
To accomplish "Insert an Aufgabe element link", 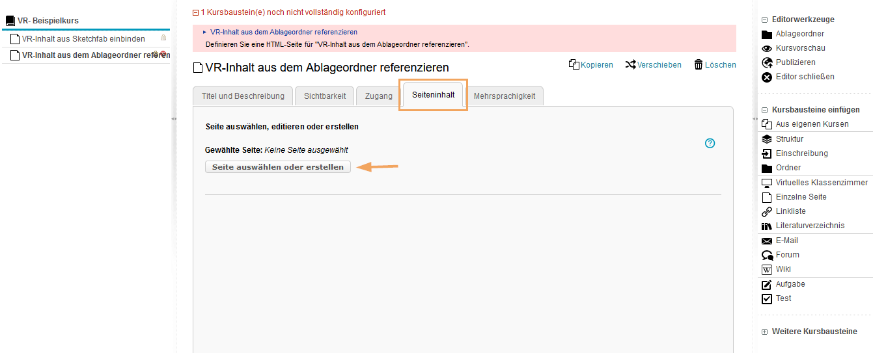I will click(790, 284).
